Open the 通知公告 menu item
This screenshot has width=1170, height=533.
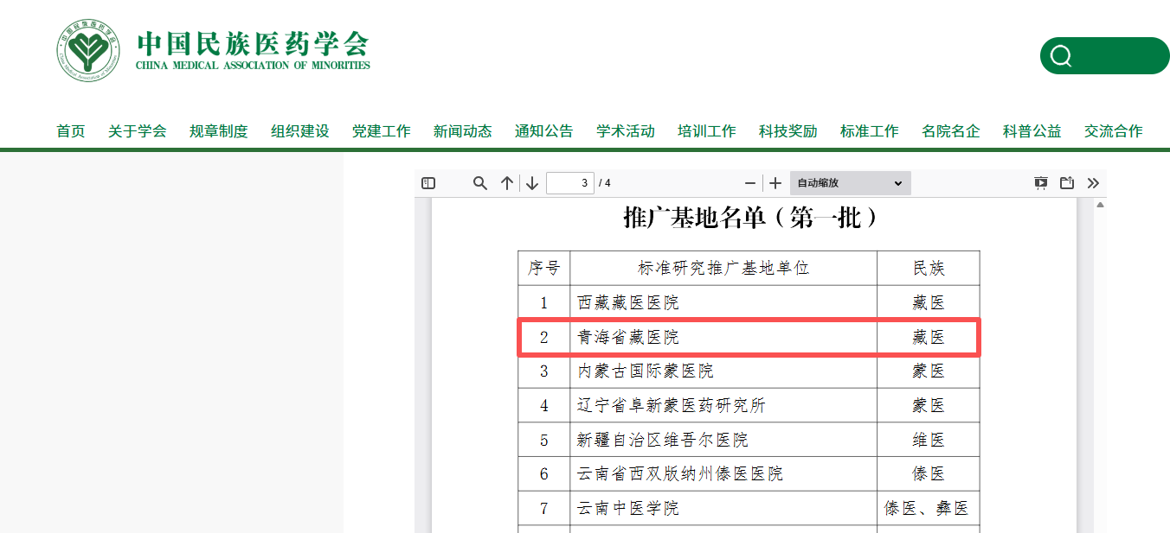[544, 131]
